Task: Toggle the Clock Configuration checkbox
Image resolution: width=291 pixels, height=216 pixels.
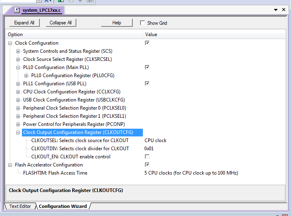Action: [x=147, y=43]
